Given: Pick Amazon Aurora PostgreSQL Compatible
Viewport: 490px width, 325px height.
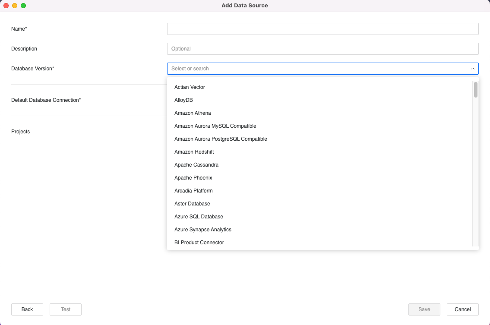Looking at the screenshot, I should click(x=221, y=139).
